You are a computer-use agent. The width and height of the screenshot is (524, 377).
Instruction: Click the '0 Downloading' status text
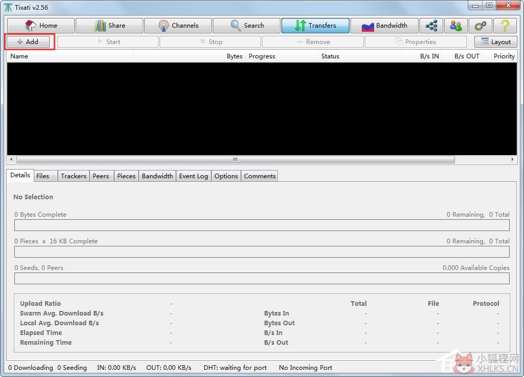30,368
